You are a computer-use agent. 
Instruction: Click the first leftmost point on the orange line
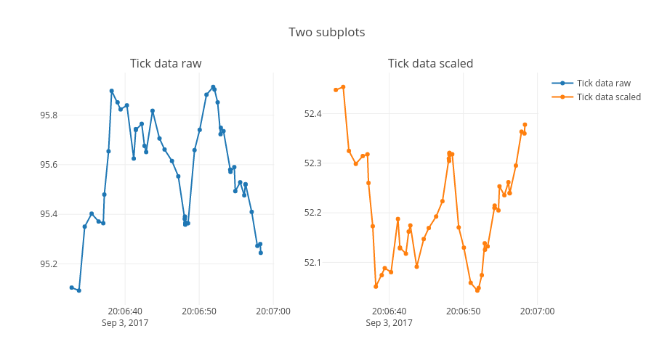[x=336, y=90]
